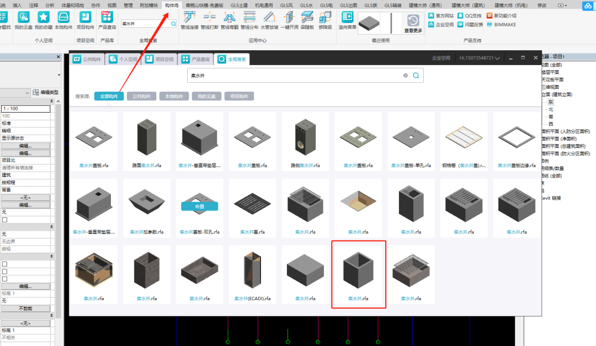596x346 pixels.
Task: Click search magnifier in dialog search box
Action: coord(416,75)
